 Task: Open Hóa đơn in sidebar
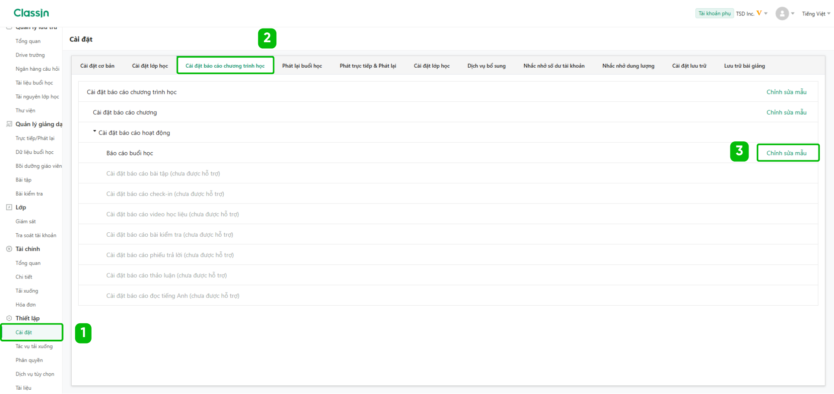click(25, 305)
